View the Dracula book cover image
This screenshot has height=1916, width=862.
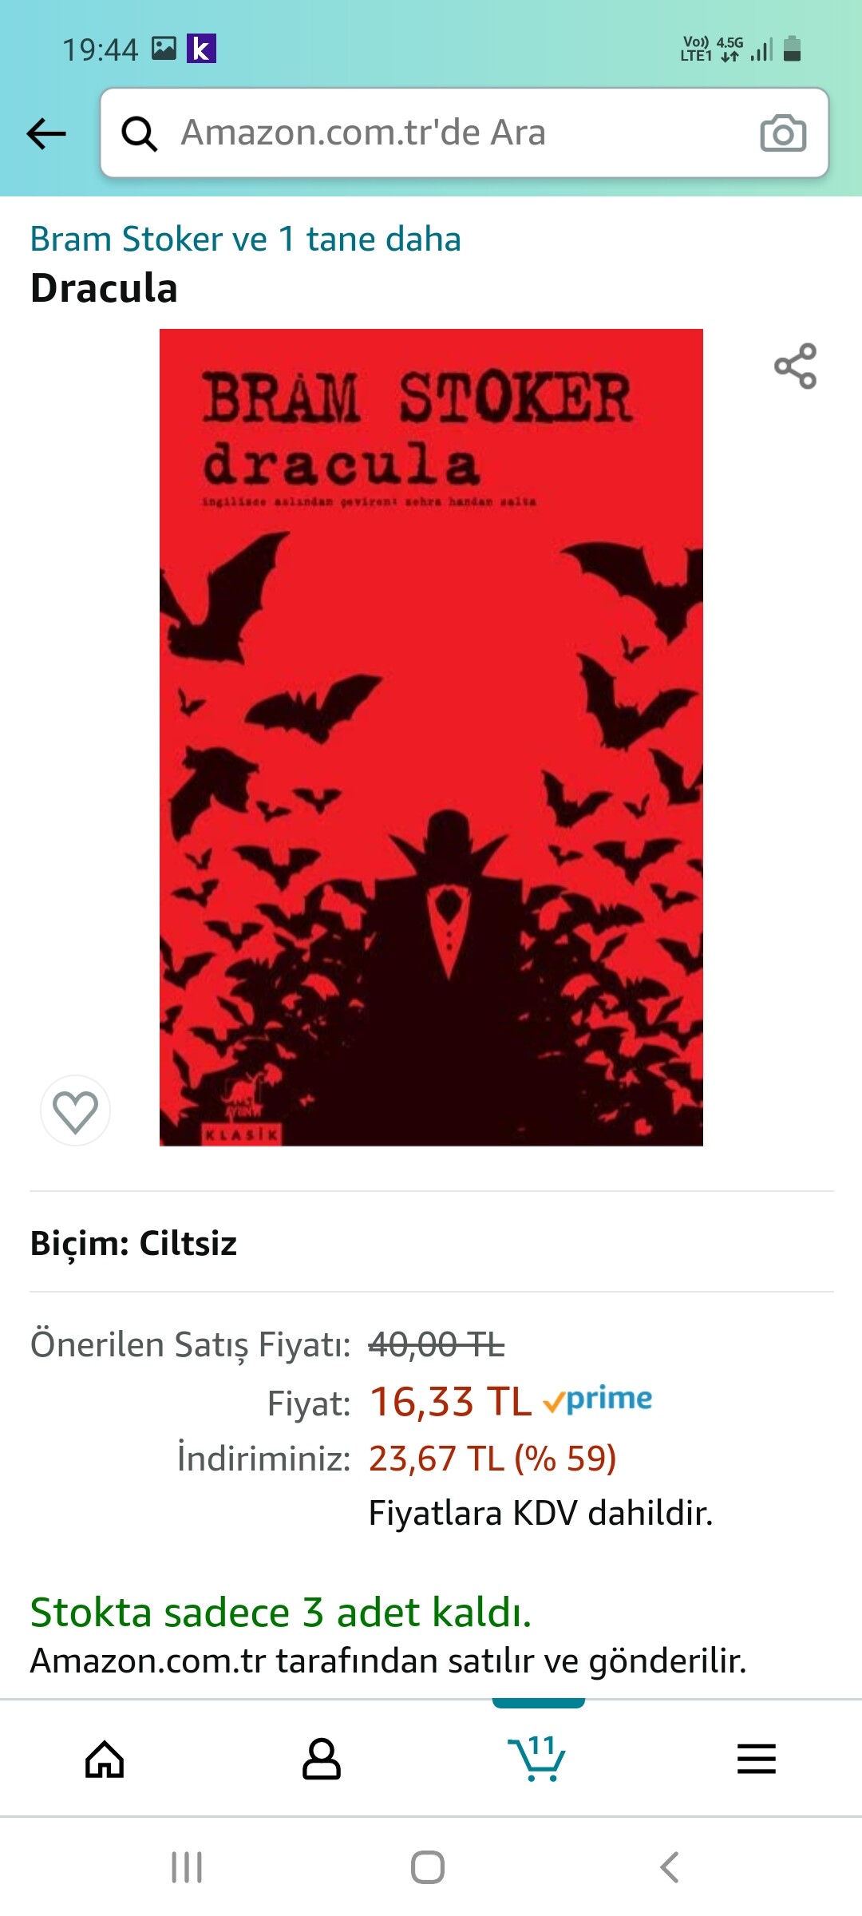pyautogui.click(x=431, y=738)
